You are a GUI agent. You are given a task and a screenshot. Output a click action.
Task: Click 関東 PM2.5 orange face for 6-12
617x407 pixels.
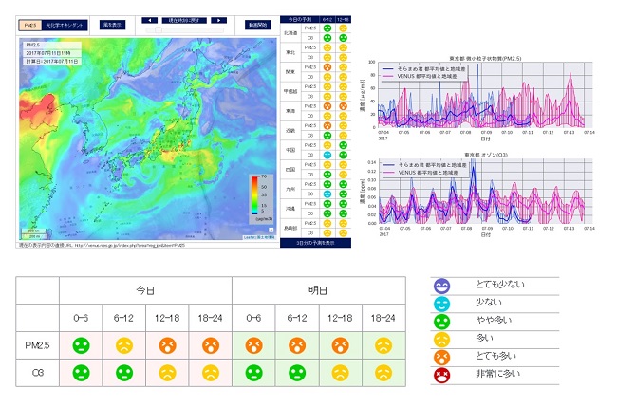pyautogui.click(x=327, y=67)
